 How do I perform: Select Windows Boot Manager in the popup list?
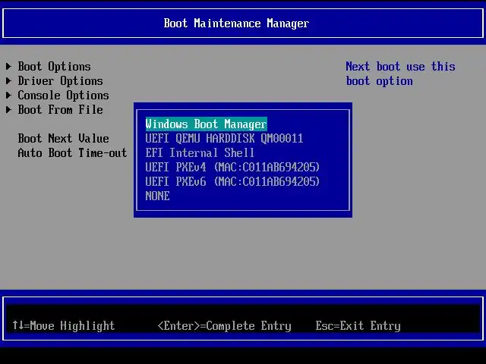tap(206, 124)
